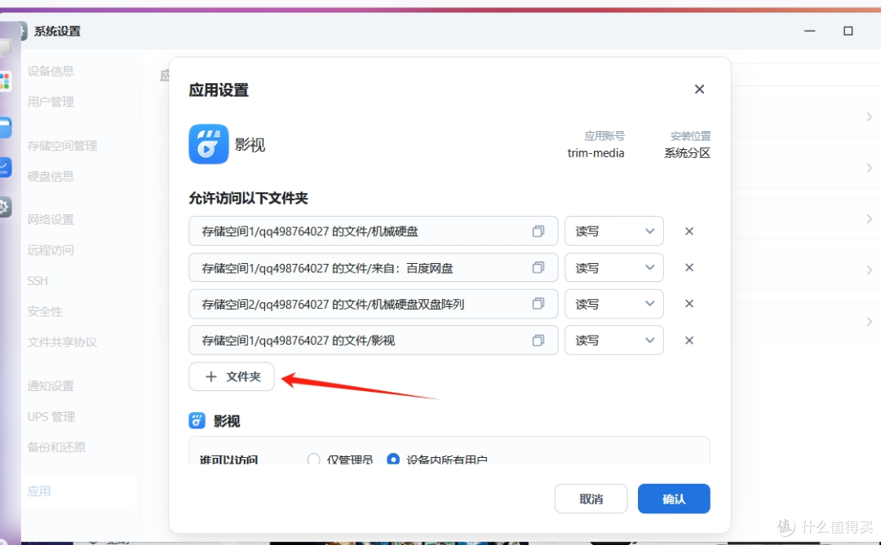Copy path of 来自：百度网盘 folder row
The width and height of the screenshot is (881, 545).
pos(538,268)
